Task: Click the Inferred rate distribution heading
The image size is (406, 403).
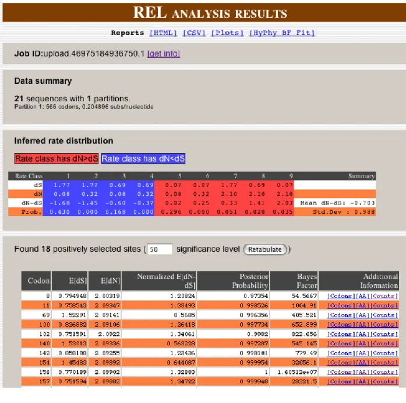Action: pos(63,140)
